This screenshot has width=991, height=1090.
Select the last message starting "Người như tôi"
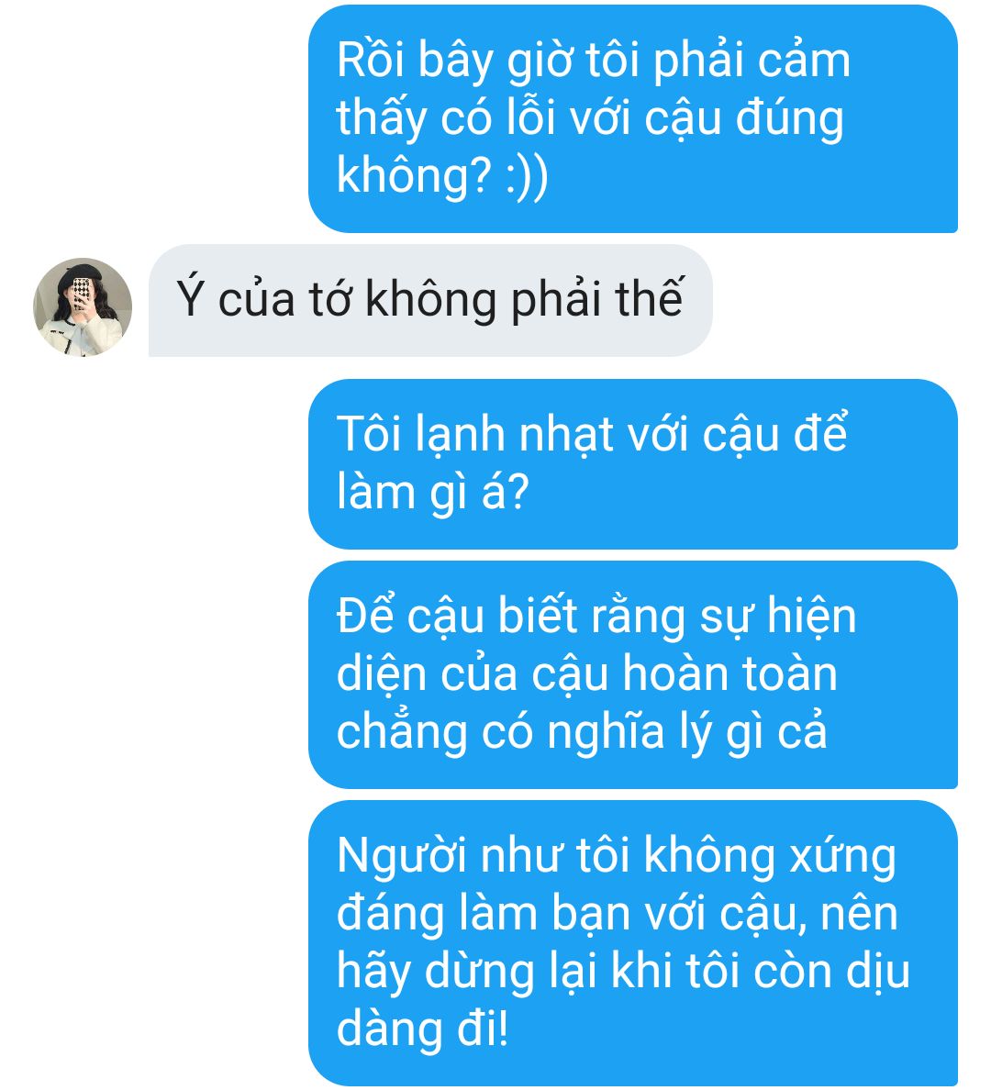click(x=633, y=942)
